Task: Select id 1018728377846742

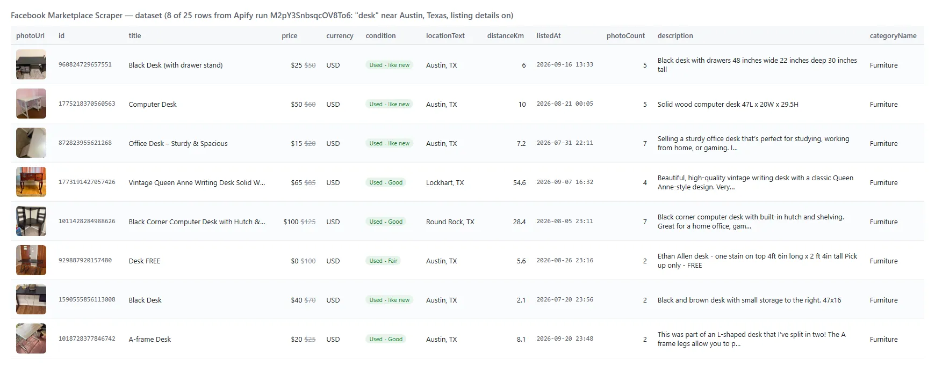Action: coord(87,338)
